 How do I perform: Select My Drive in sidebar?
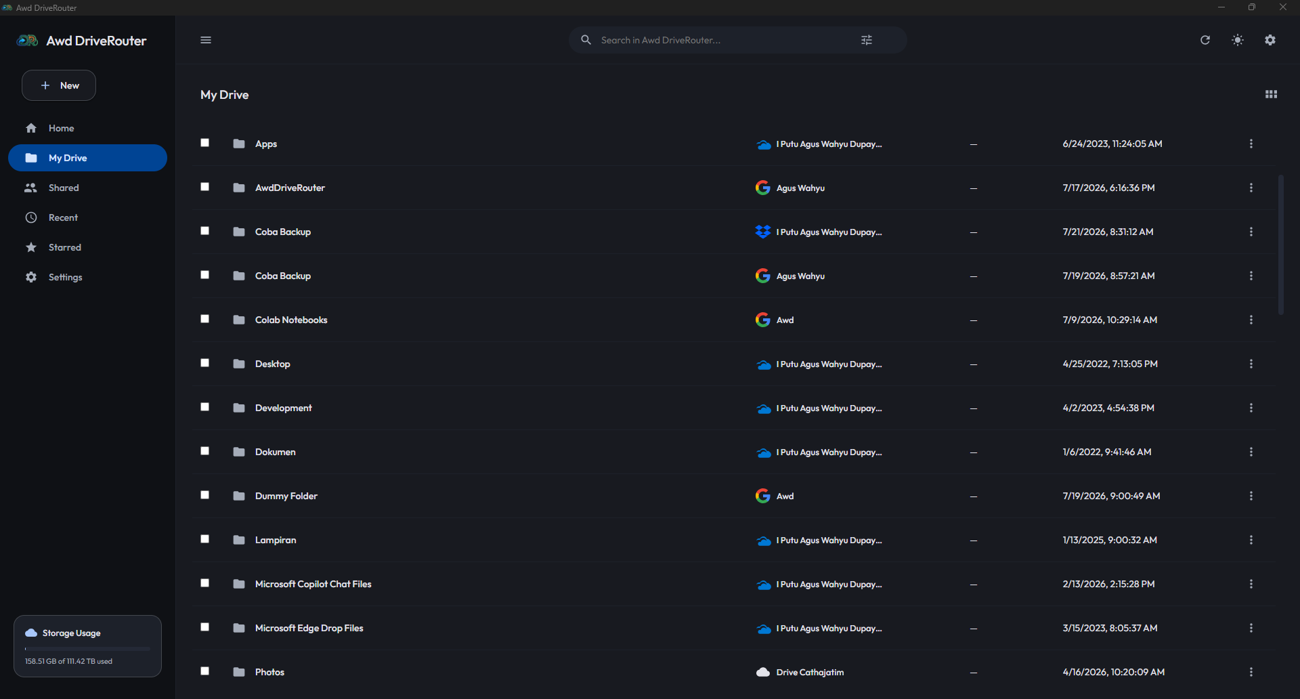tap(87, 158)
